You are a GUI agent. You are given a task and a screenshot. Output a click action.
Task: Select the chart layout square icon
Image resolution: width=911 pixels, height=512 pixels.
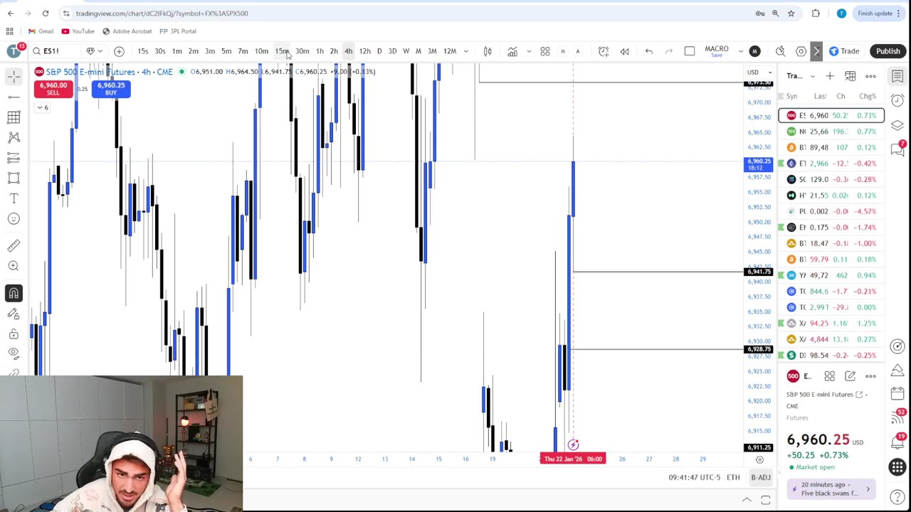coord(690,51)
